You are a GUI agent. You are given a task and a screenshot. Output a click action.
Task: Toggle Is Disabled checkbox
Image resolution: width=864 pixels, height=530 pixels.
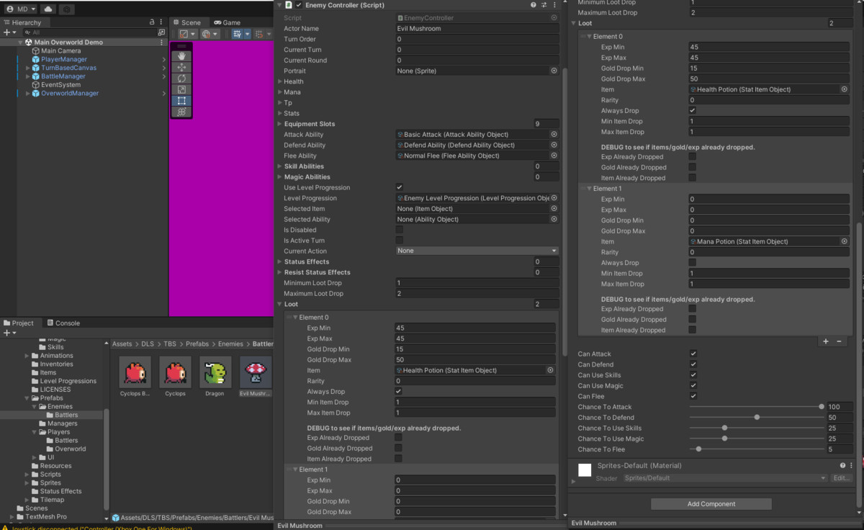pyautogui.click(x=399, y=230)
